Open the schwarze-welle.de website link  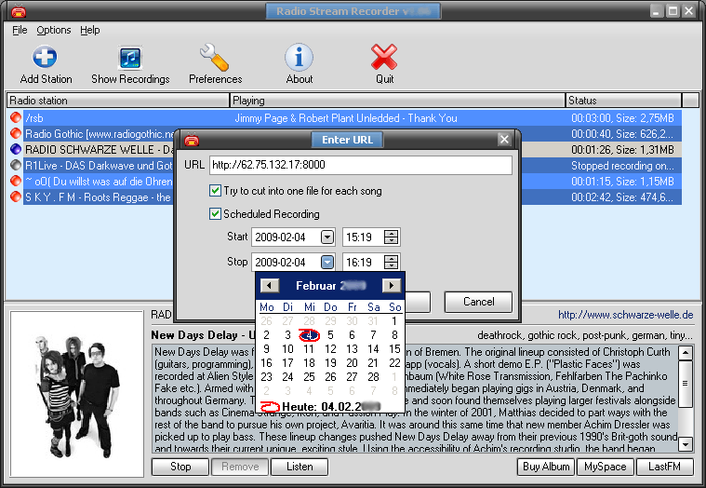625,316
